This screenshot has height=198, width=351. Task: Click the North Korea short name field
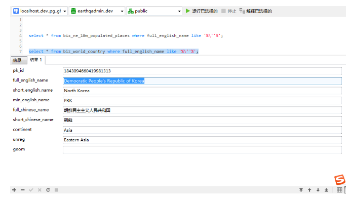pos(202,91)
